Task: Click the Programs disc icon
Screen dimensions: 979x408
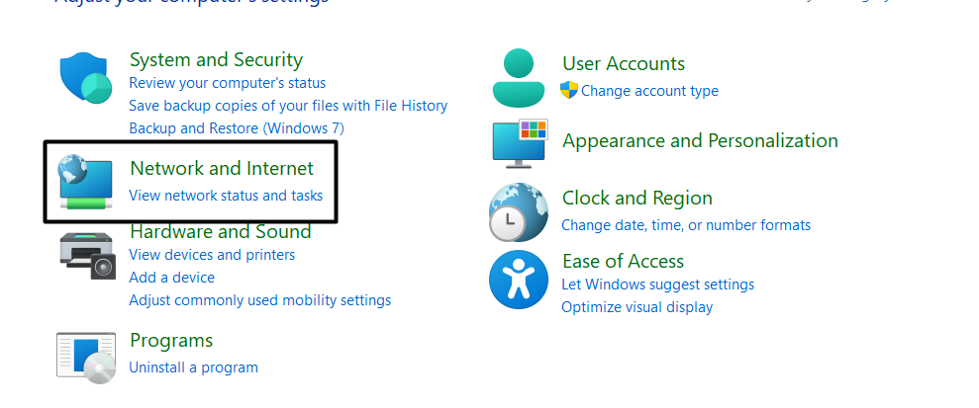Action: coord(86,356)
